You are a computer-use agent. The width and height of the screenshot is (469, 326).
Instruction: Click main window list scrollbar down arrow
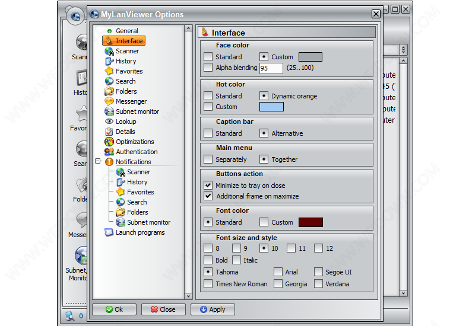pos(403,293)
